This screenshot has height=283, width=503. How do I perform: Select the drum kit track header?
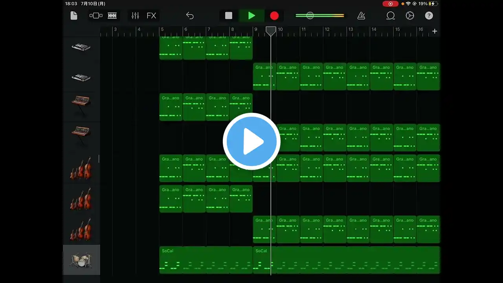click(81, 260)
